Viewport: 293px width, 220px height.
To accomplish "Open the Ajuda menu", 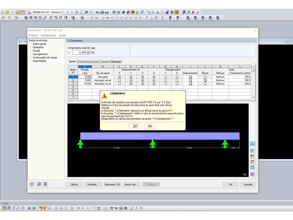I will (62, 35).
